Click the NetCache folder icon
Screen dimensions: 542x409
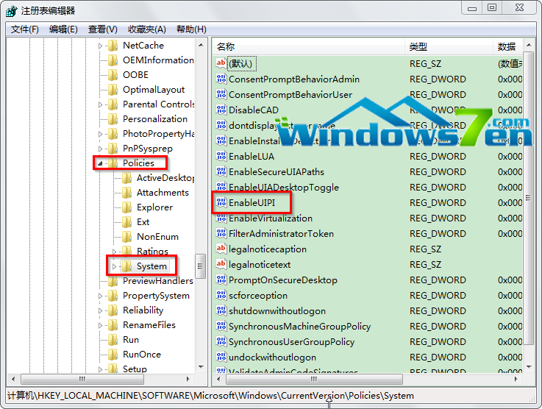point(113,46)
